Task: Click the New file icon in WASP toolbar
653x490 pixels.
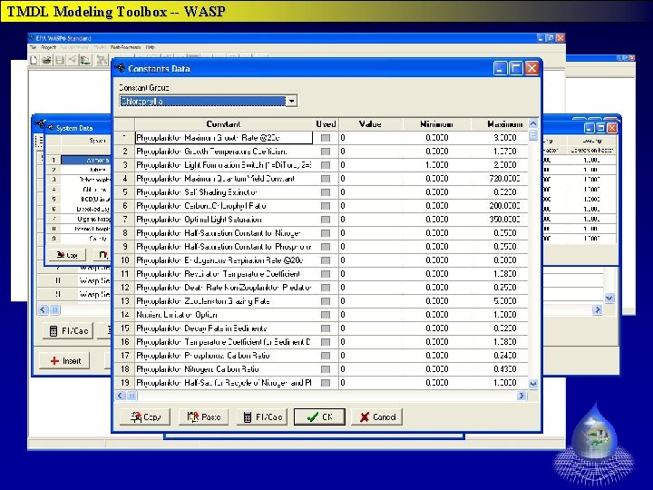Action: 34,61
